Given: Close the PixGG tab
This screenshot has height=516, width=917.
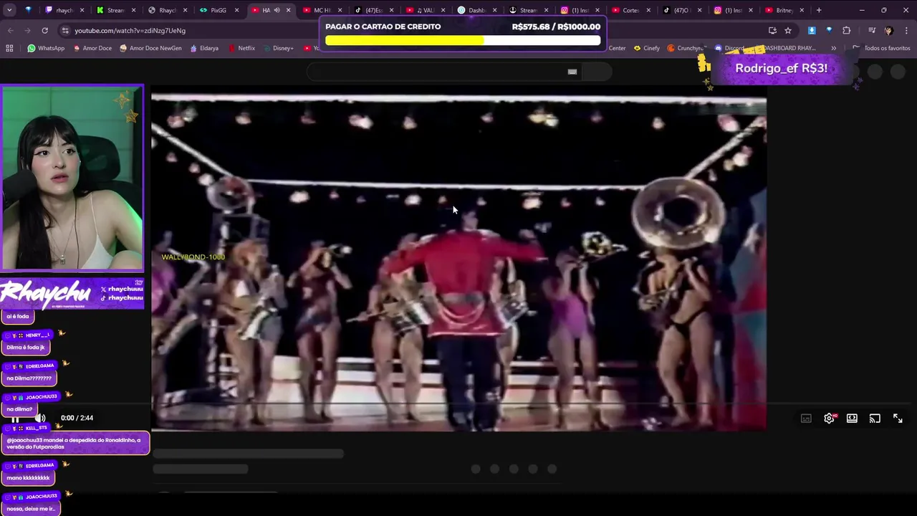Looking at the screenshot, I should [236, 10].
